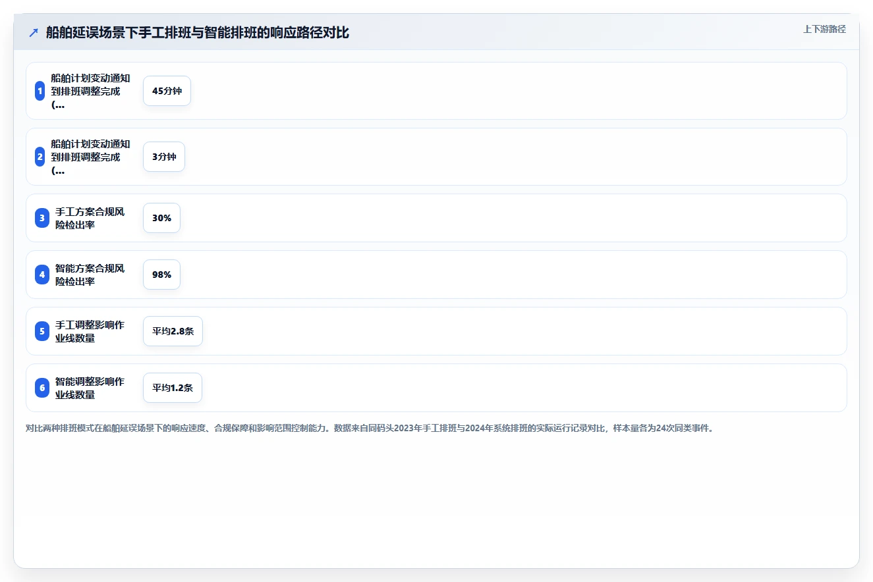Click the 智能方案合规风险检出率 label
Screen dimensions: 873x582
(90, 275)
